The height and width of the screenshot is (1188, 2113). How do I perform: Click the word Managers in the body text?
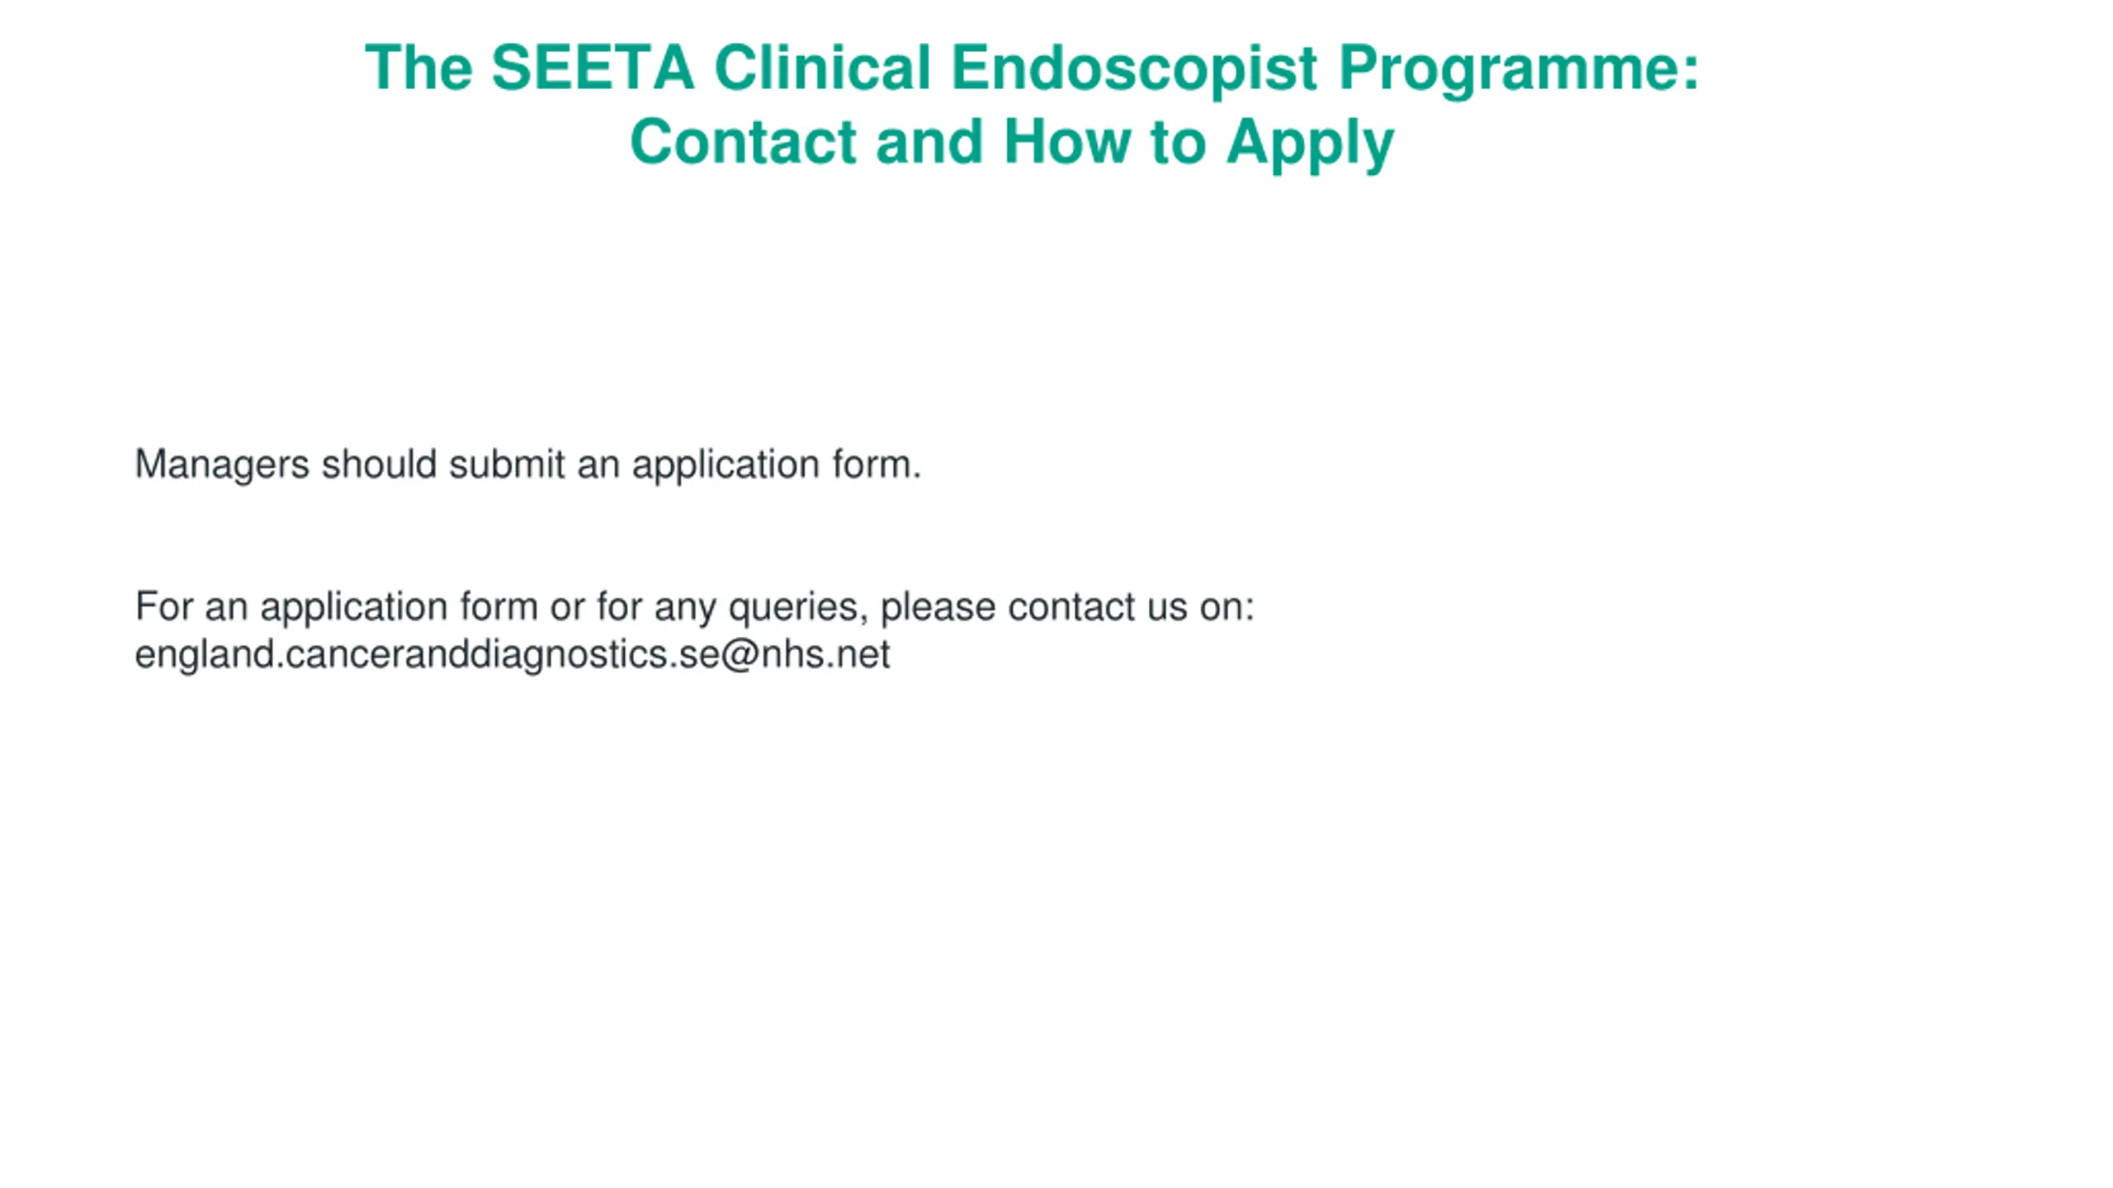tap(222, 465)
